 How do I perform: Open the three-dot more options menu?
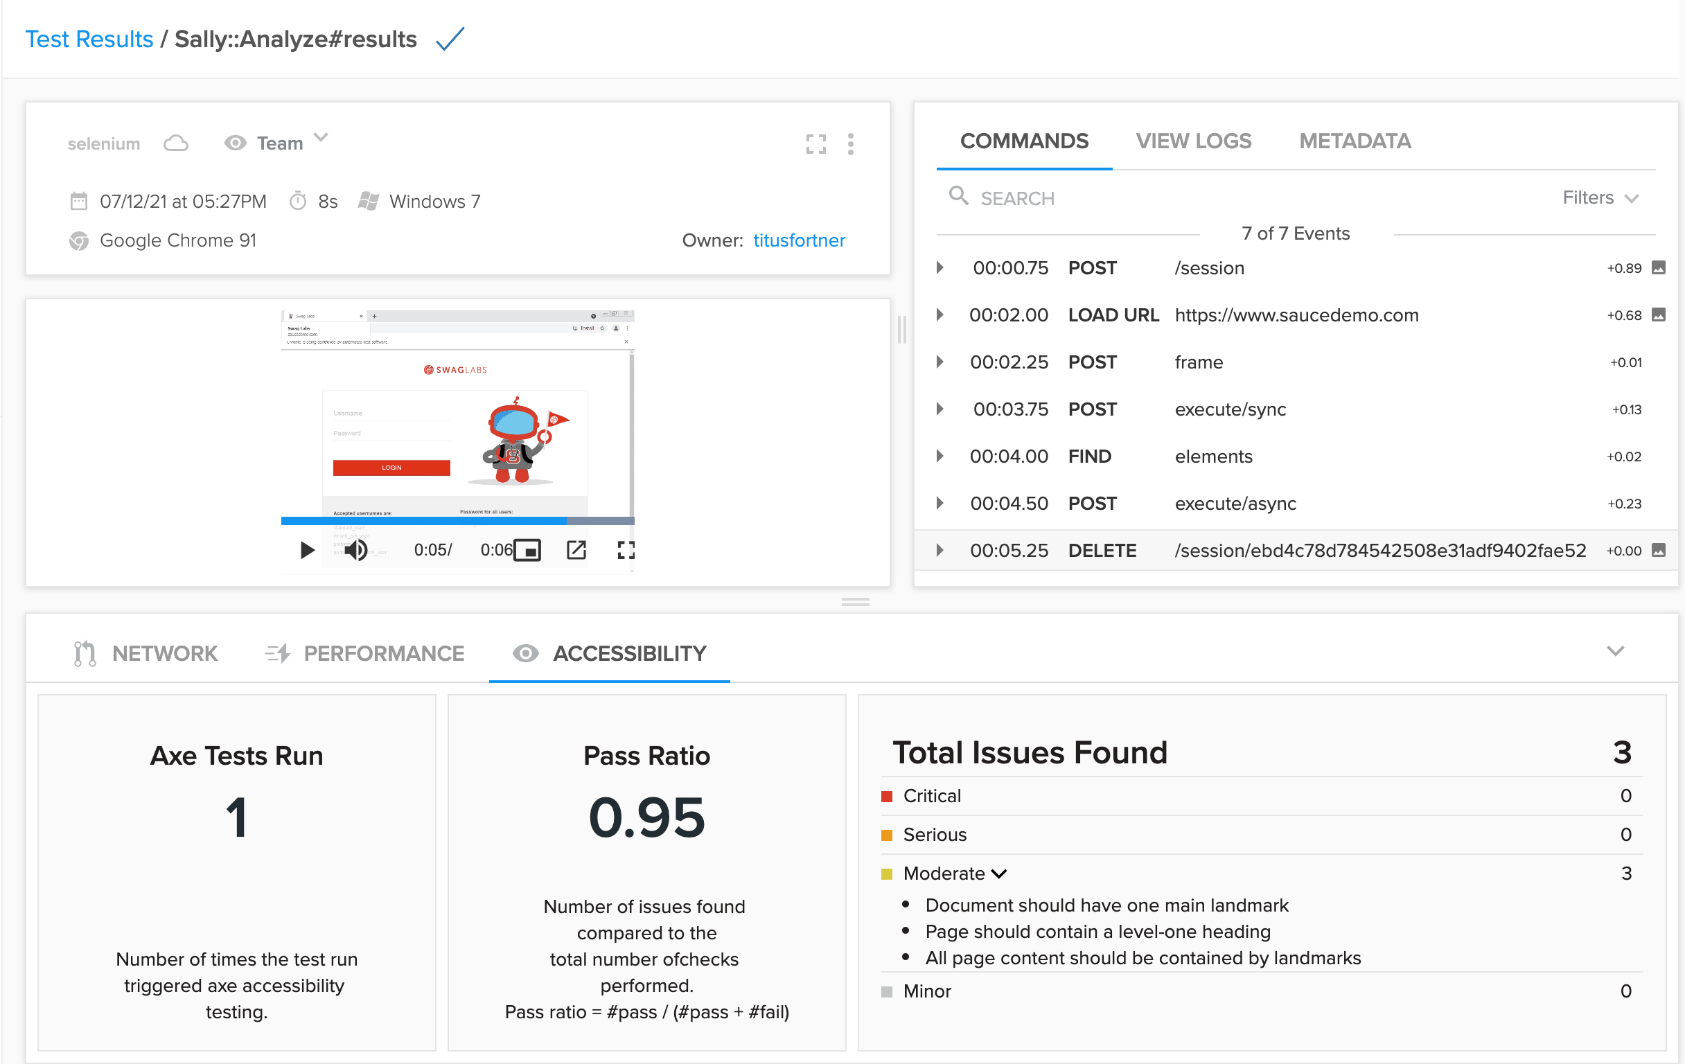pyautogui.click(x=850, y=144)
